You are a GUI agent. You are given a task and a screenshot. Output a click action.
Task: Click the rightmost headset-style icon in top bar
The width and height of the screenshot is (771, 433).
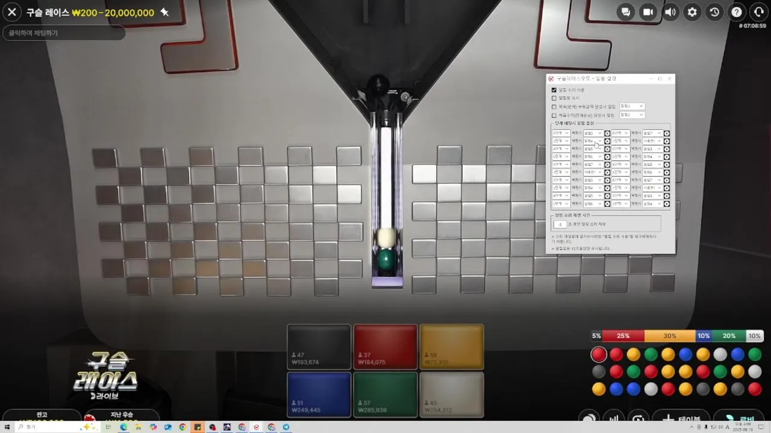[759, 12]
